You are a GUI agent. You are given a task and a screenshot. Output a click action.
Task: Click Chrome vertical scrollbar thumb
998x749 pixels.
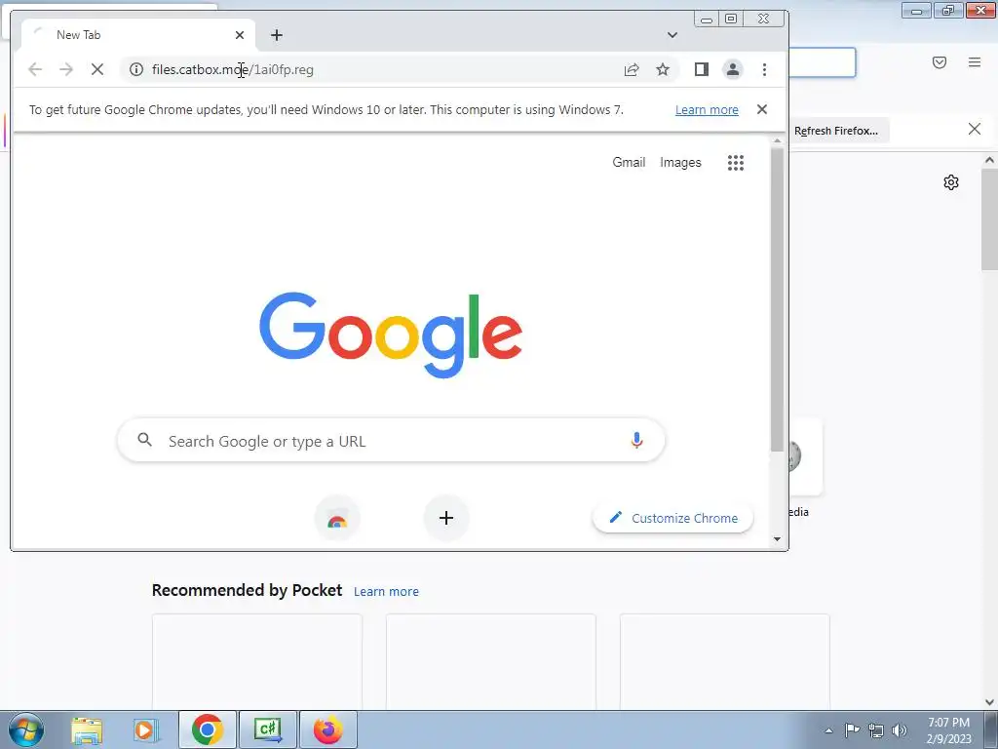(777, 299)
